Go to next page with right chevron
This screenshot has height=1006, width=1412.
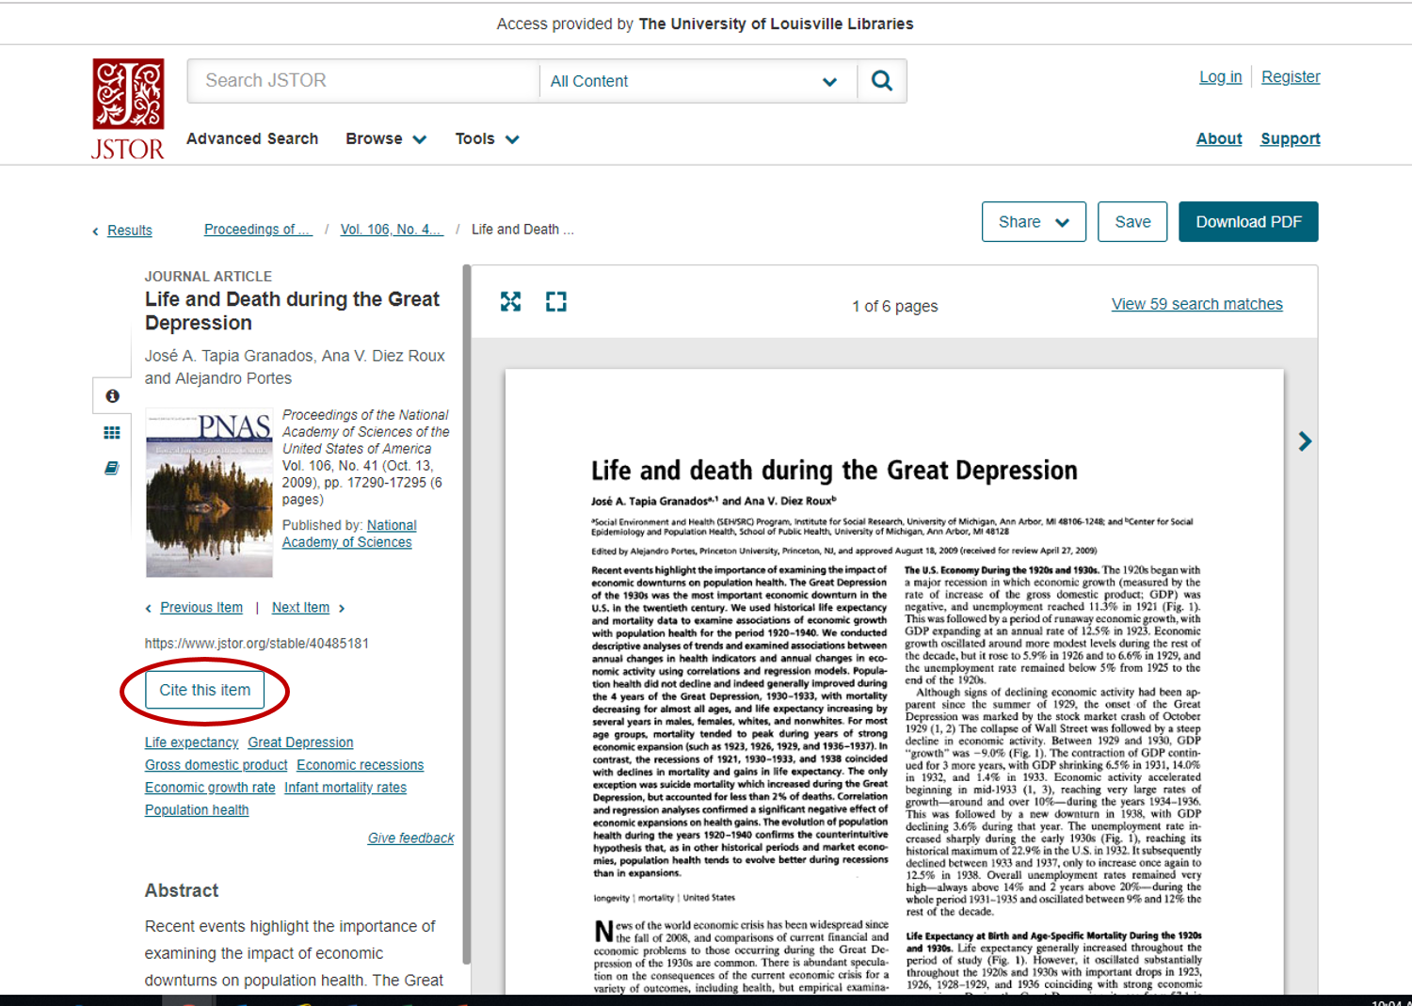1305,441
